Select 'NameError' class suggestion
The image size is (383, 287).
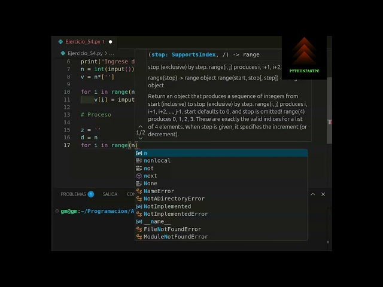coord(221,191)
